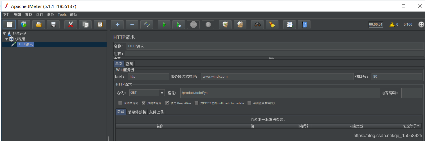Screen dimensions: 425x141
Task: Open the 编辑 menu
Action: (17, 15)
